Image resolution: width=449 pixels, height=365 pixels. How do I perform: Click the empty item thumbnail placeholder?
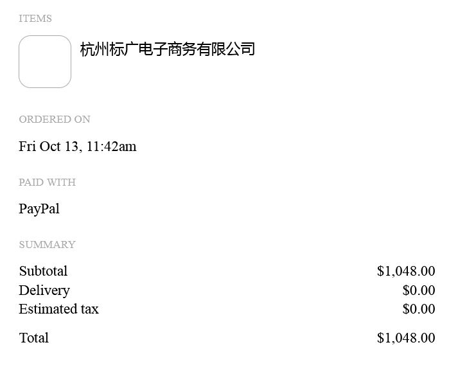(45, 62)
